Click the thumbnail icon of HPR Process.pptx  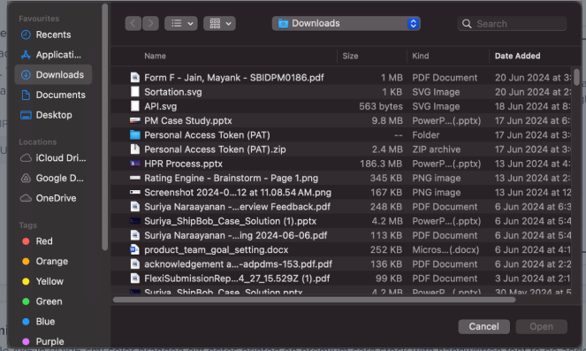(135, 164)
